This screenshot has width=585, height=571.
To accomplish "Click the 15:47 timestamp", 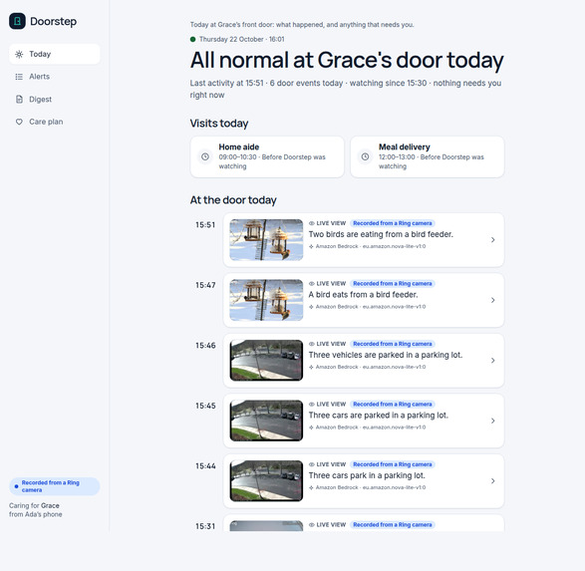I will [x=205, y=285].
